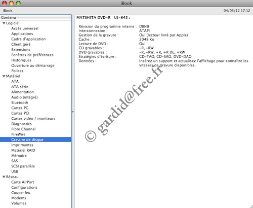253x208 pixels.
Task: Select Fenêtres de préférences
Action: [x=32, y=55]
